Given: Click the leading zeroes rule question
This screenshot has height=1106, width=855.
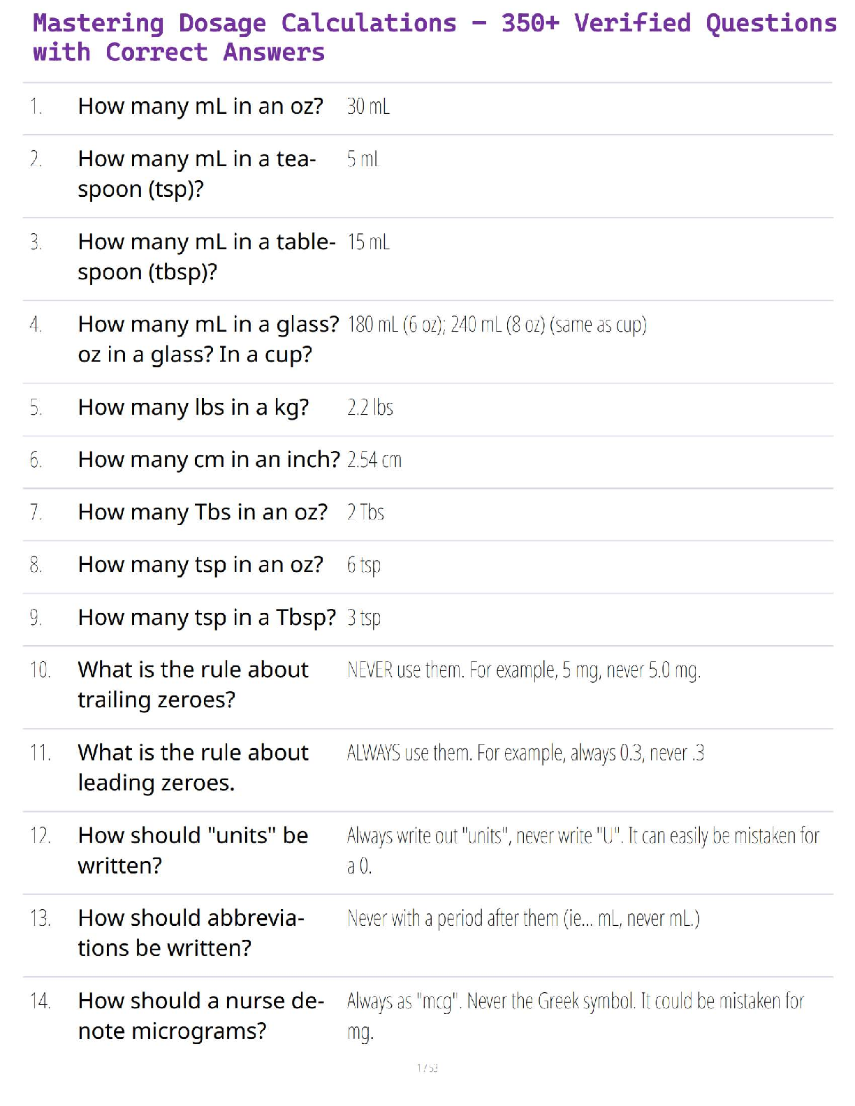Looking at the screenshot, I should 193,767.
